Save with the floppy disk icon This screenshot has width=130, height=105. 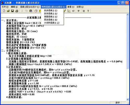point(12,11)
